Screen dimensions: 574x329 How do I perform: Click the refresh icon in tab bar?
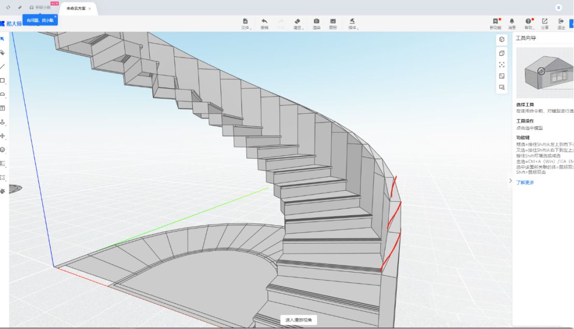tap(8, 7)
